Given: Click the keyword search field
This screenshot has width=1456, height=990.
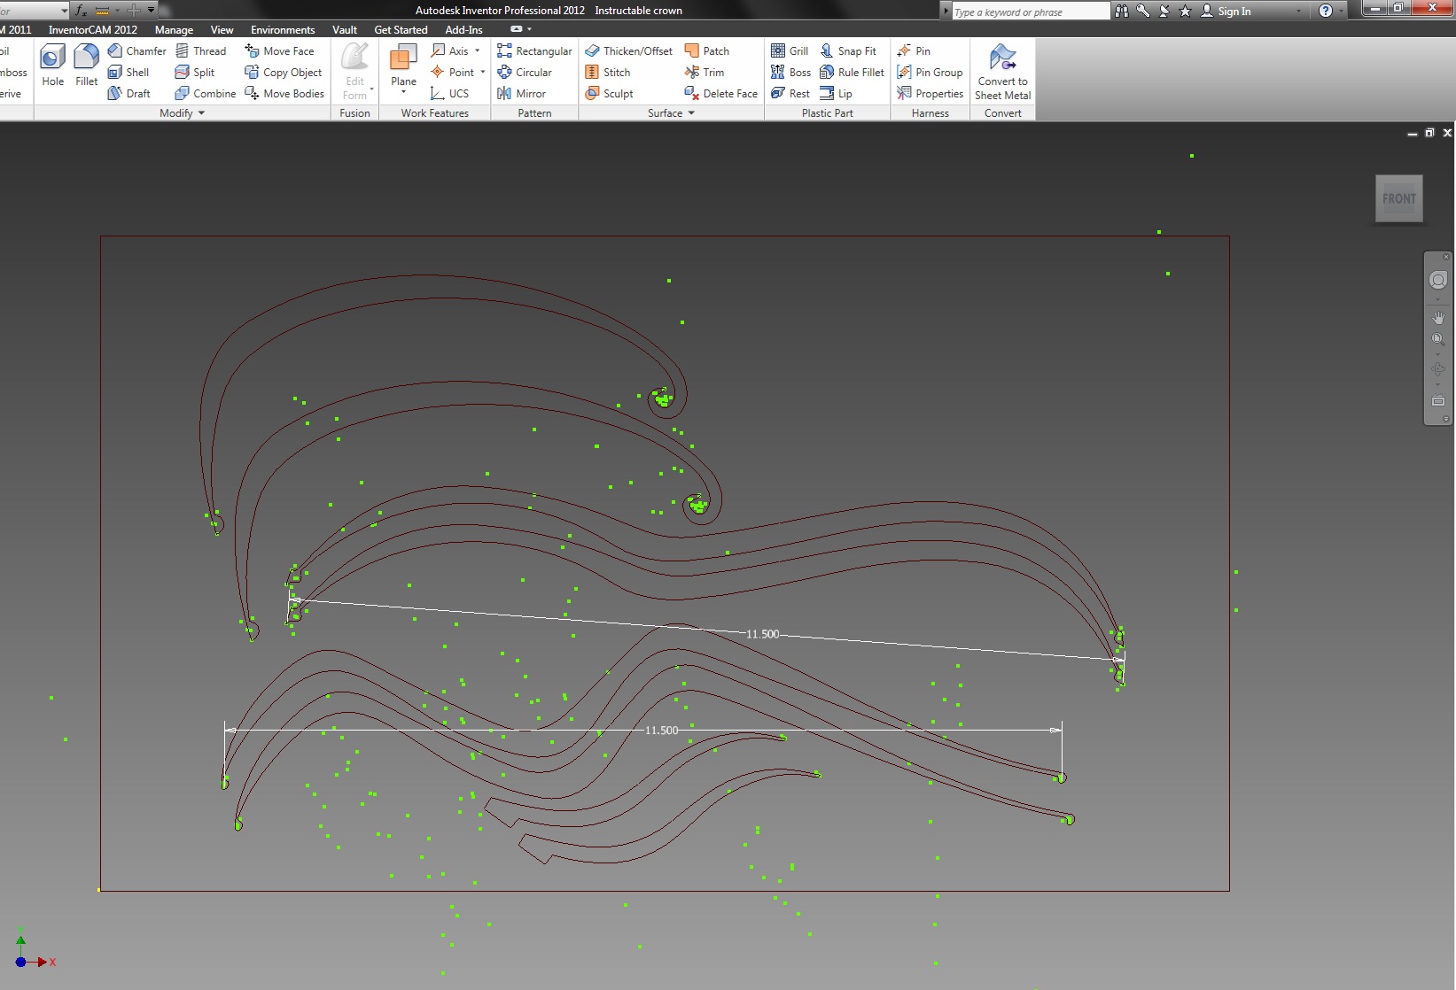Looking at the screenshot, I should (x=1031, y=12).
